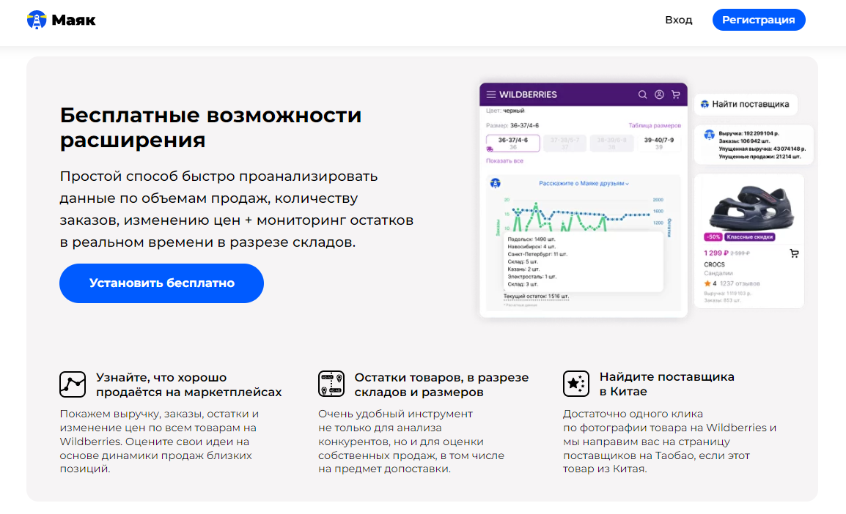Select size 39-40/7-9 option
The width and height of the screenshot is (846, 514).
click(x=659, y=143)
